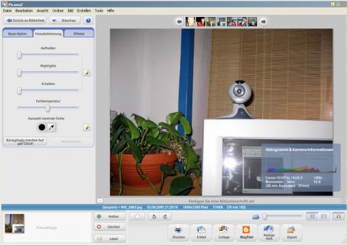Click the BlogThis! button
Viewport: 348px width, 246px height.
247,232
